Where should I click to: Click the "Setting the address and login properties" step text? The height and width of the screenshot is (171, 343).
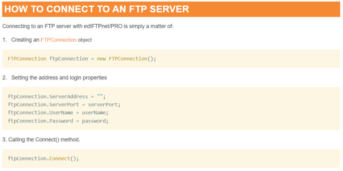tap(59, 77)
